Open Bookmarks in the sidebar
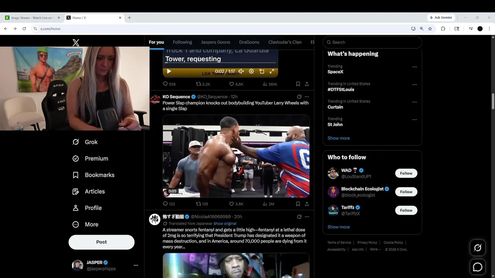 click(94, 175)
